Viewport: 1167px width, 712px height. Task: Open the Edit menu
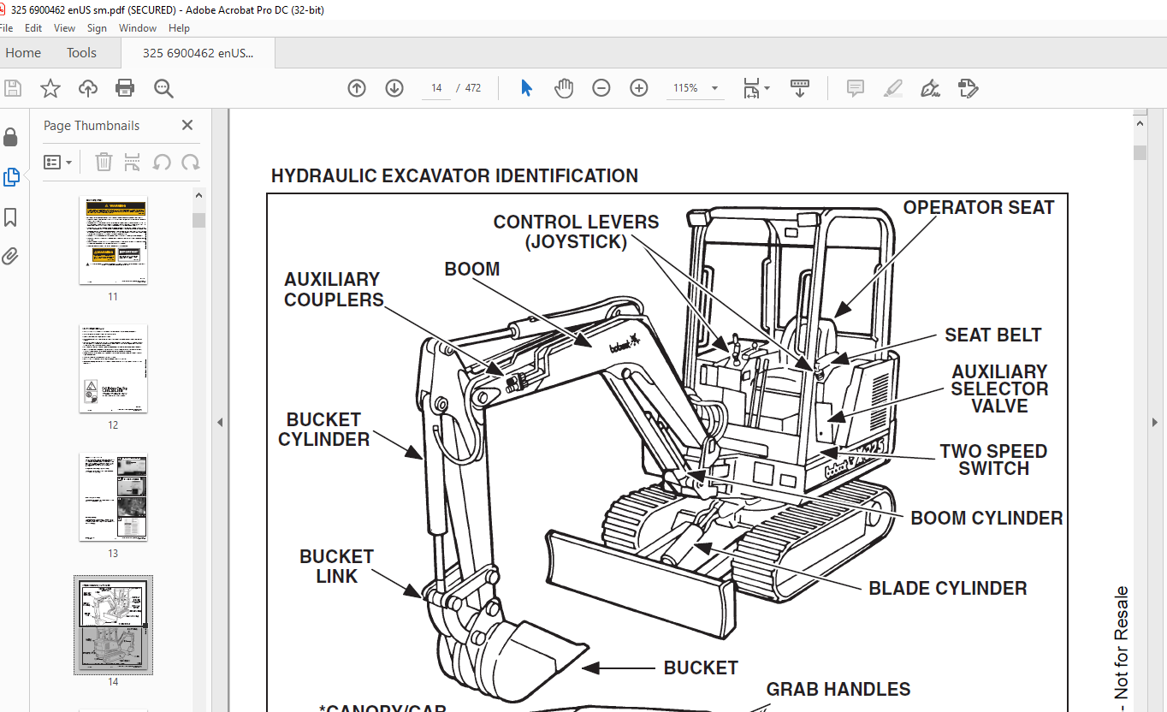point(33,28)
